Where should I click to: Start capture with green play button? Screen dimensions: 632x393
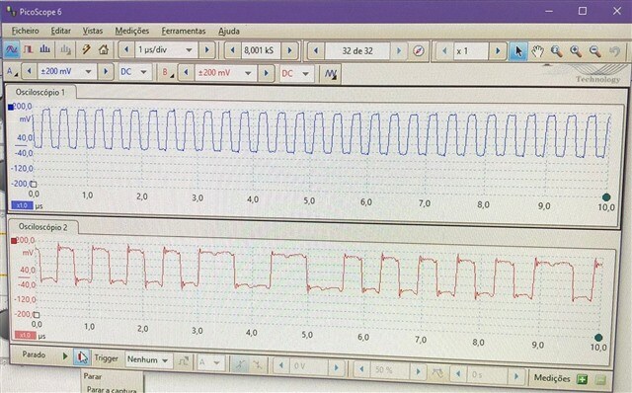coord(65,355)
